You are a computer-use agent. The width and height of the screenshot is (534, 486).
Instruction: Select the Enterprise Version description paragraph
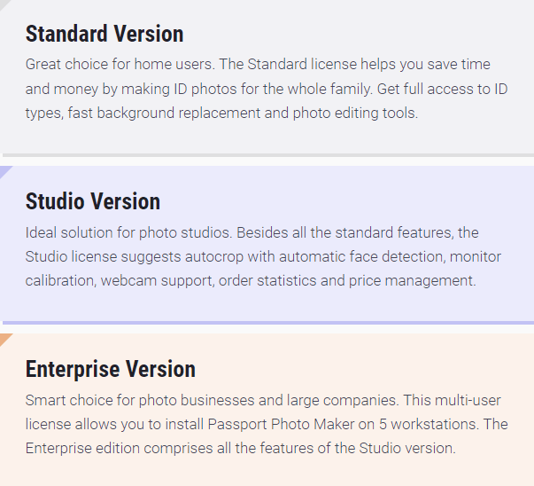[267, 424]
